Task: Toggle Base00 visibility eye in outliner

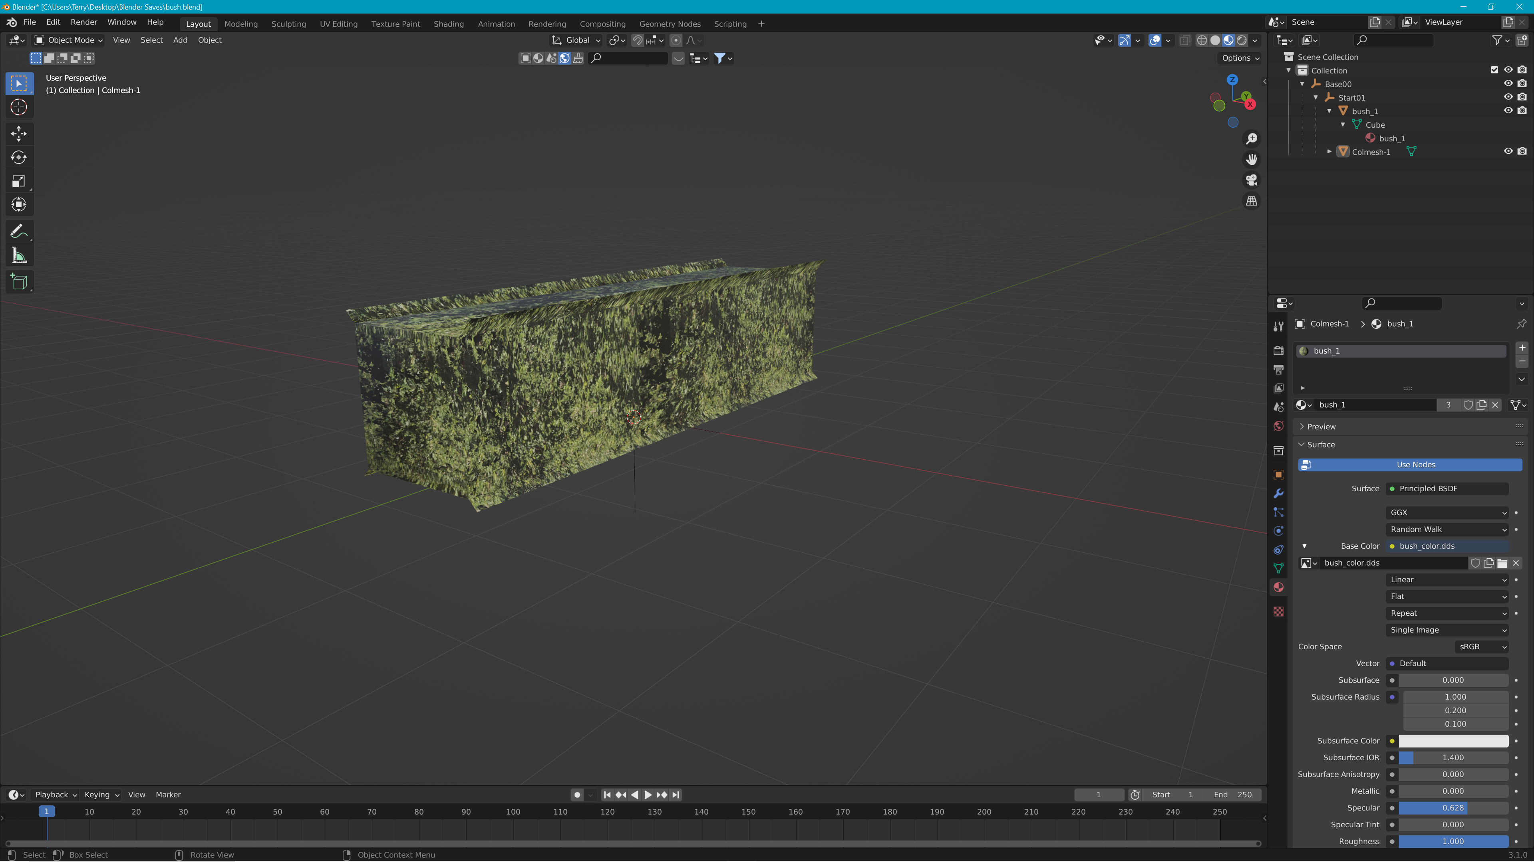Action: (1508, 83)
